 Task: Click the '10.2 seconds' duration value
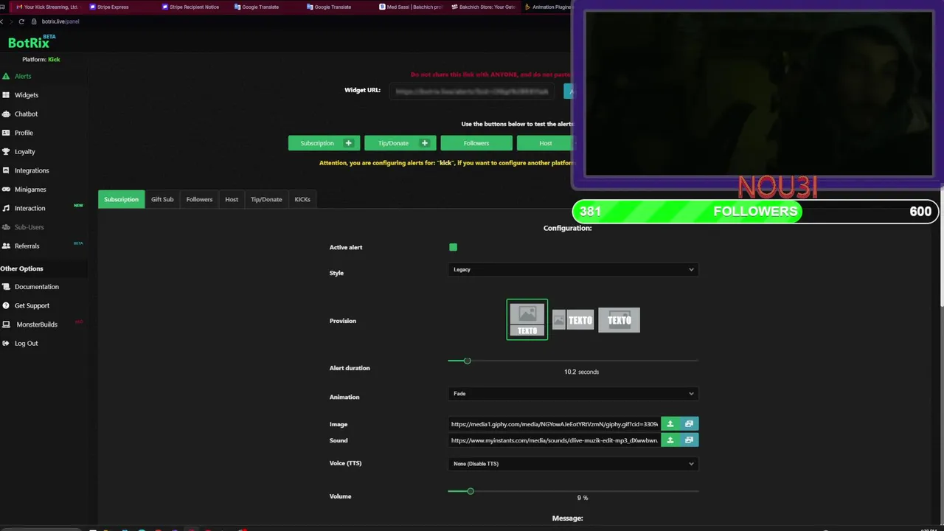(x=581, y=372)
